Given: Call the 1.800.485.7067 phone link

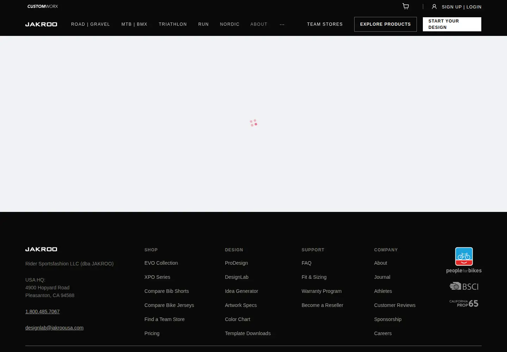Looking at the screenshot, I should point(43,312).
